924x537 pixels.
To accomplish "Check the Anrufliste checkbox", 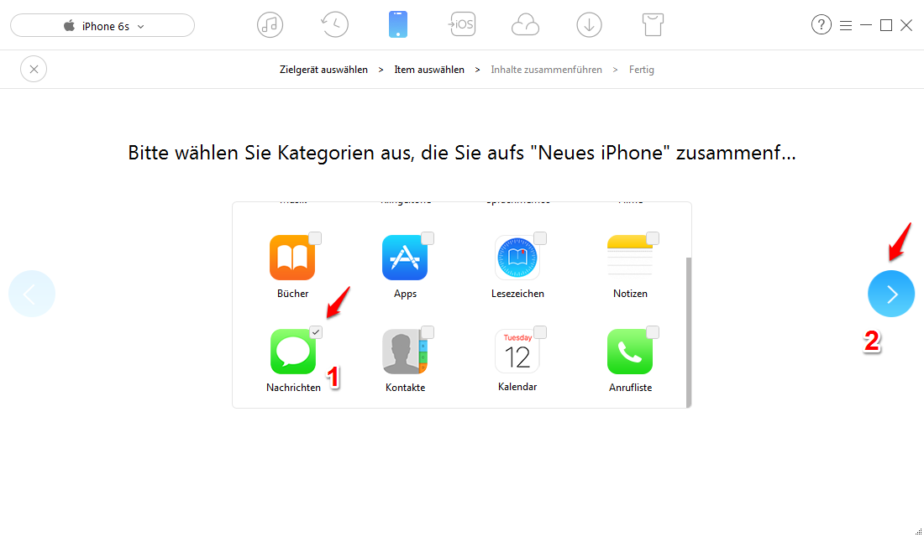I will (653, 332).
